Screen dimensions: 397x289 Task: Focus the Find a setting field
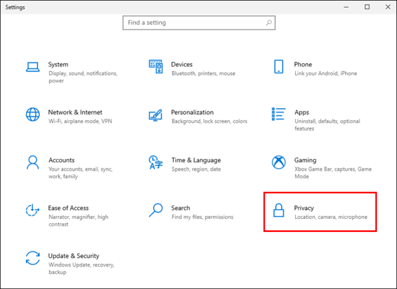tap(199, 23)
